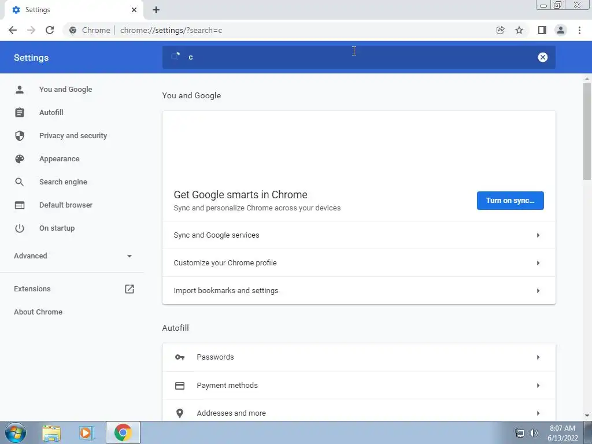Select Autofill in the sidebar
The image size is (592, 444).
coord(51,113)
